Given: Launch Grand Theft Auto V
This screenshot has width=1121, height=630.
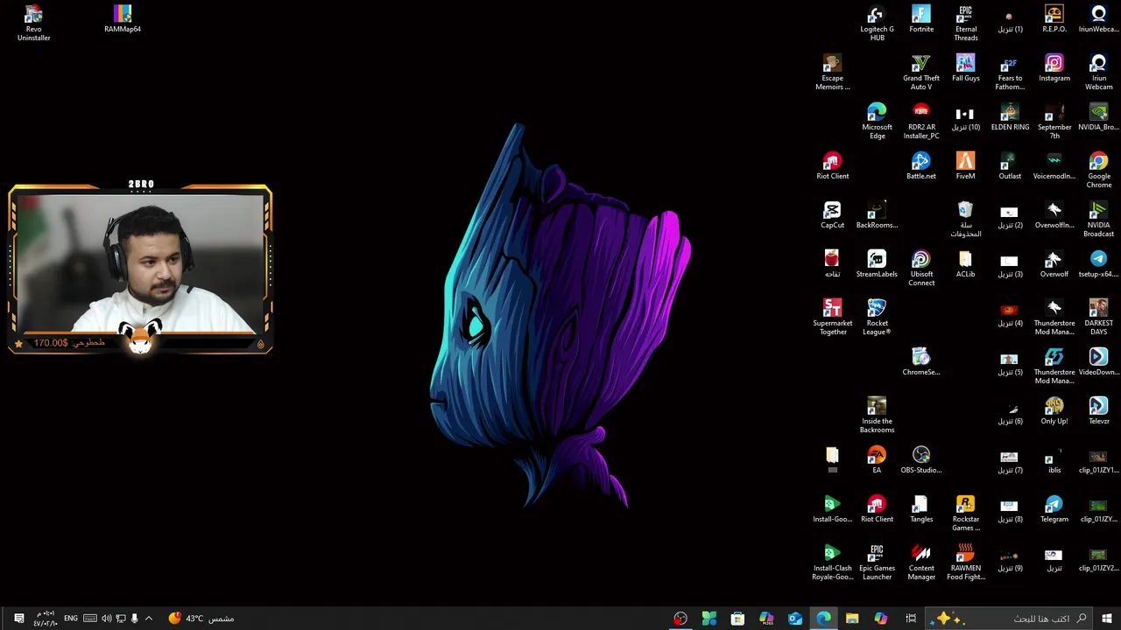Looking at the screenshot, I should [921, 73].
